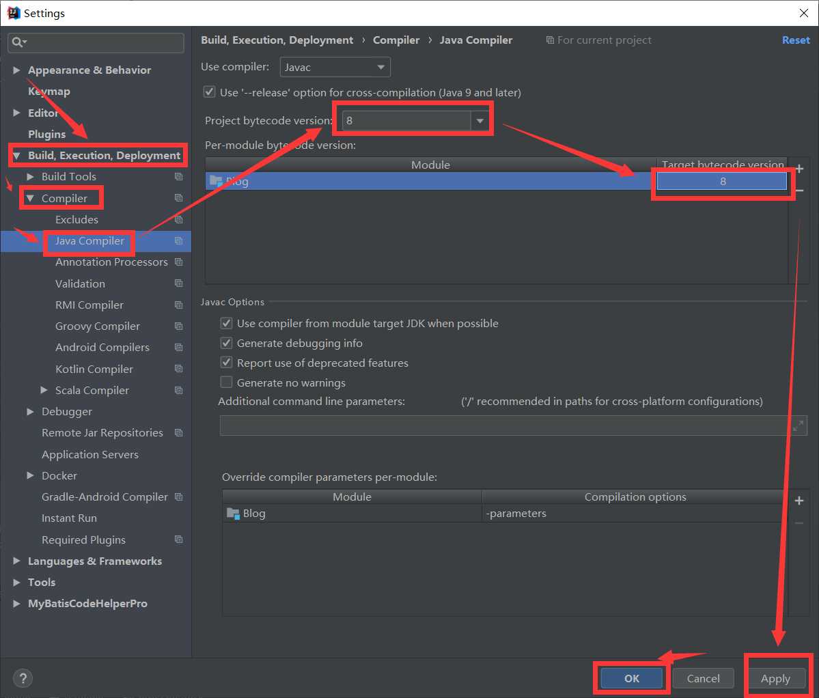Click project-level icon beside Build Tools
The image size is (819, 698).
(179, 176)
